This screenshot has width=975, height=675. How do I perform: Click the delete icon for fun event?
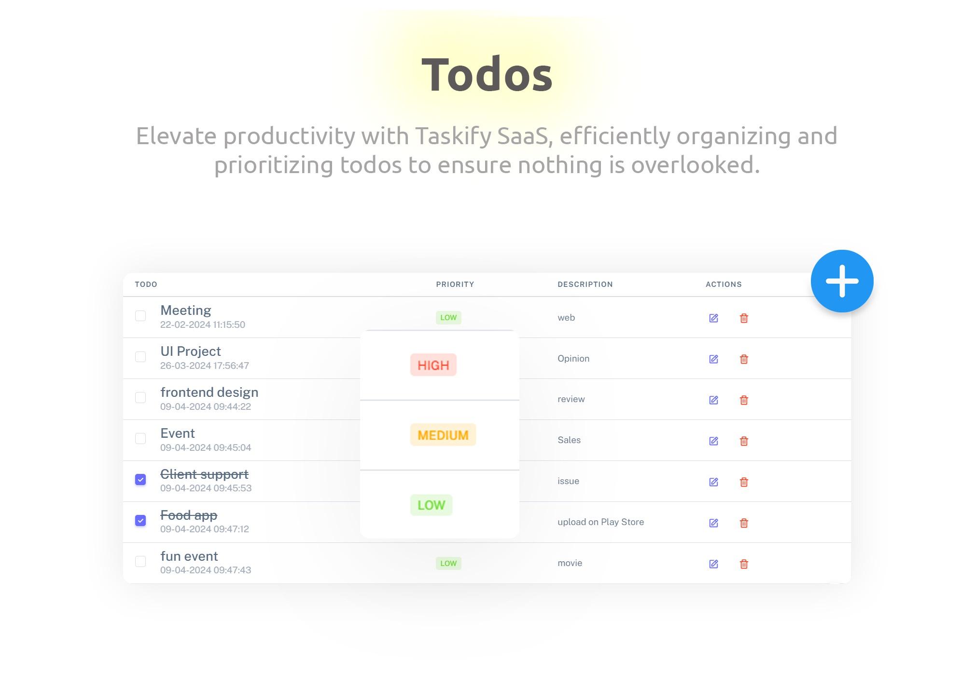[744, 563]
